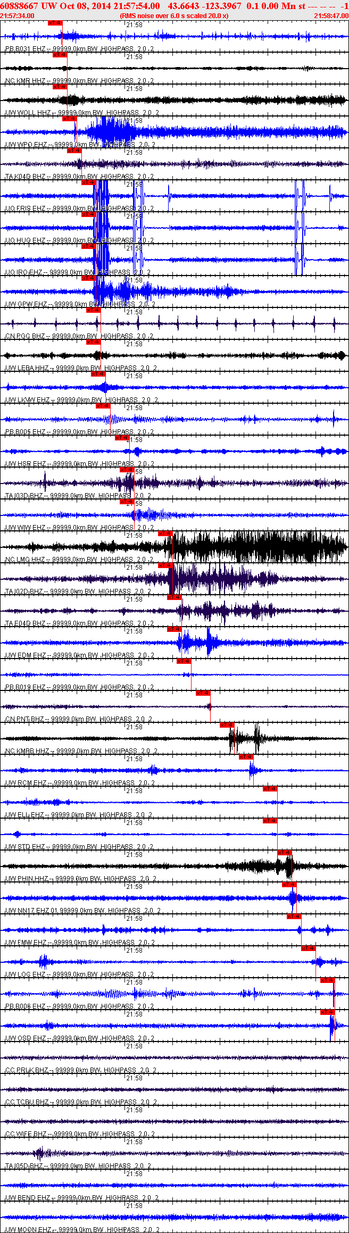Click the red pick marker on UW LOC trace
Screen dimensions: 349x1233
[x=309, y=948]
